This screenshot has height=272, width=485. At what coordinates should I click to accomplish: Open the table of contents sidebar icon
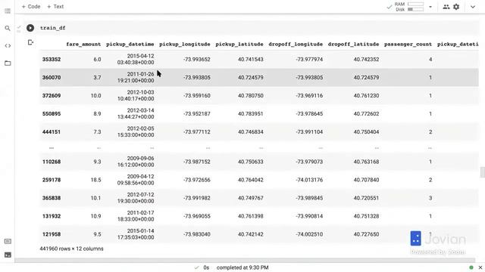(8, 11)
